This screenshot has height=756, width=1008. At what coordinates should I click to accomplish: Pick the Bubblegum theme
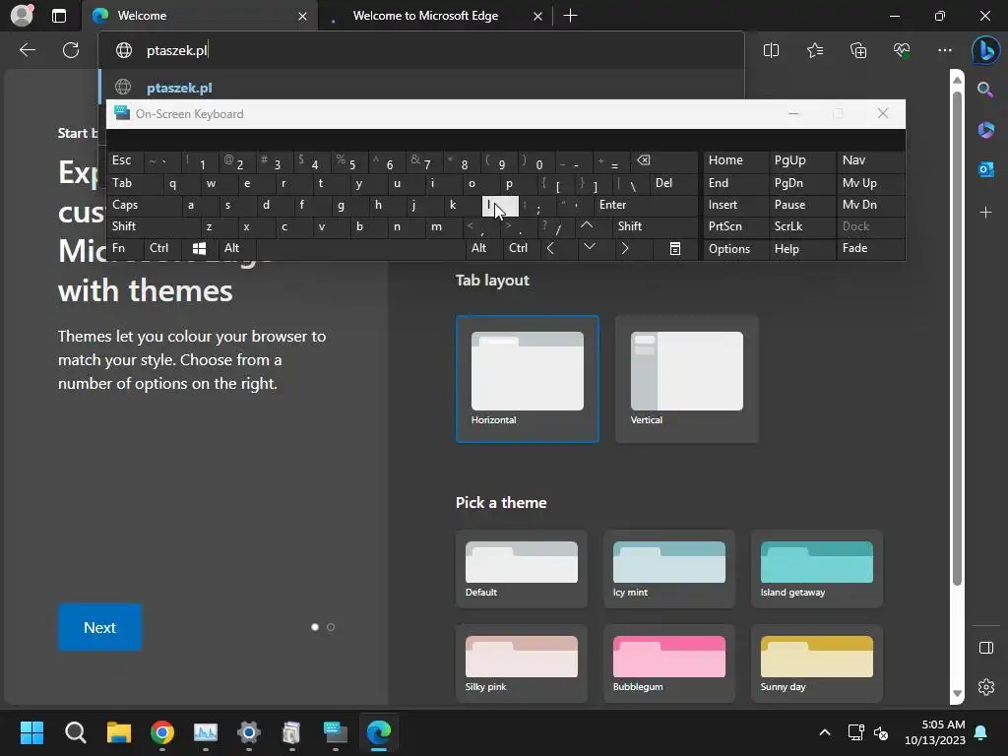click(x=669, y=663)
